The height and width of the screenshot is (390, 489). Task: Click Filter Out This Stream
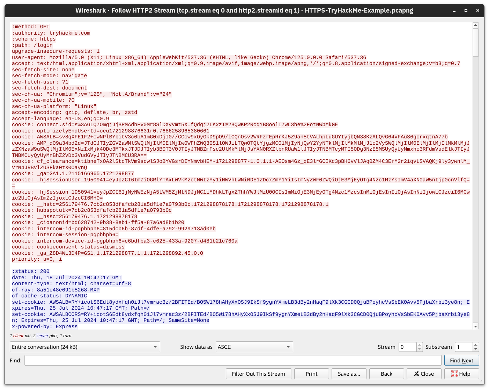[x=258, y=374]
